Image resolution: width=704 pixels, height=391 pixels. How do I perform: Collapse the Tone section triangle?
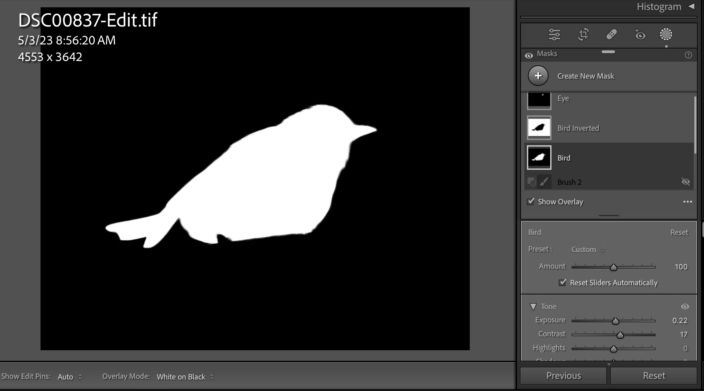pyautogui.click(x=533, y=307)
